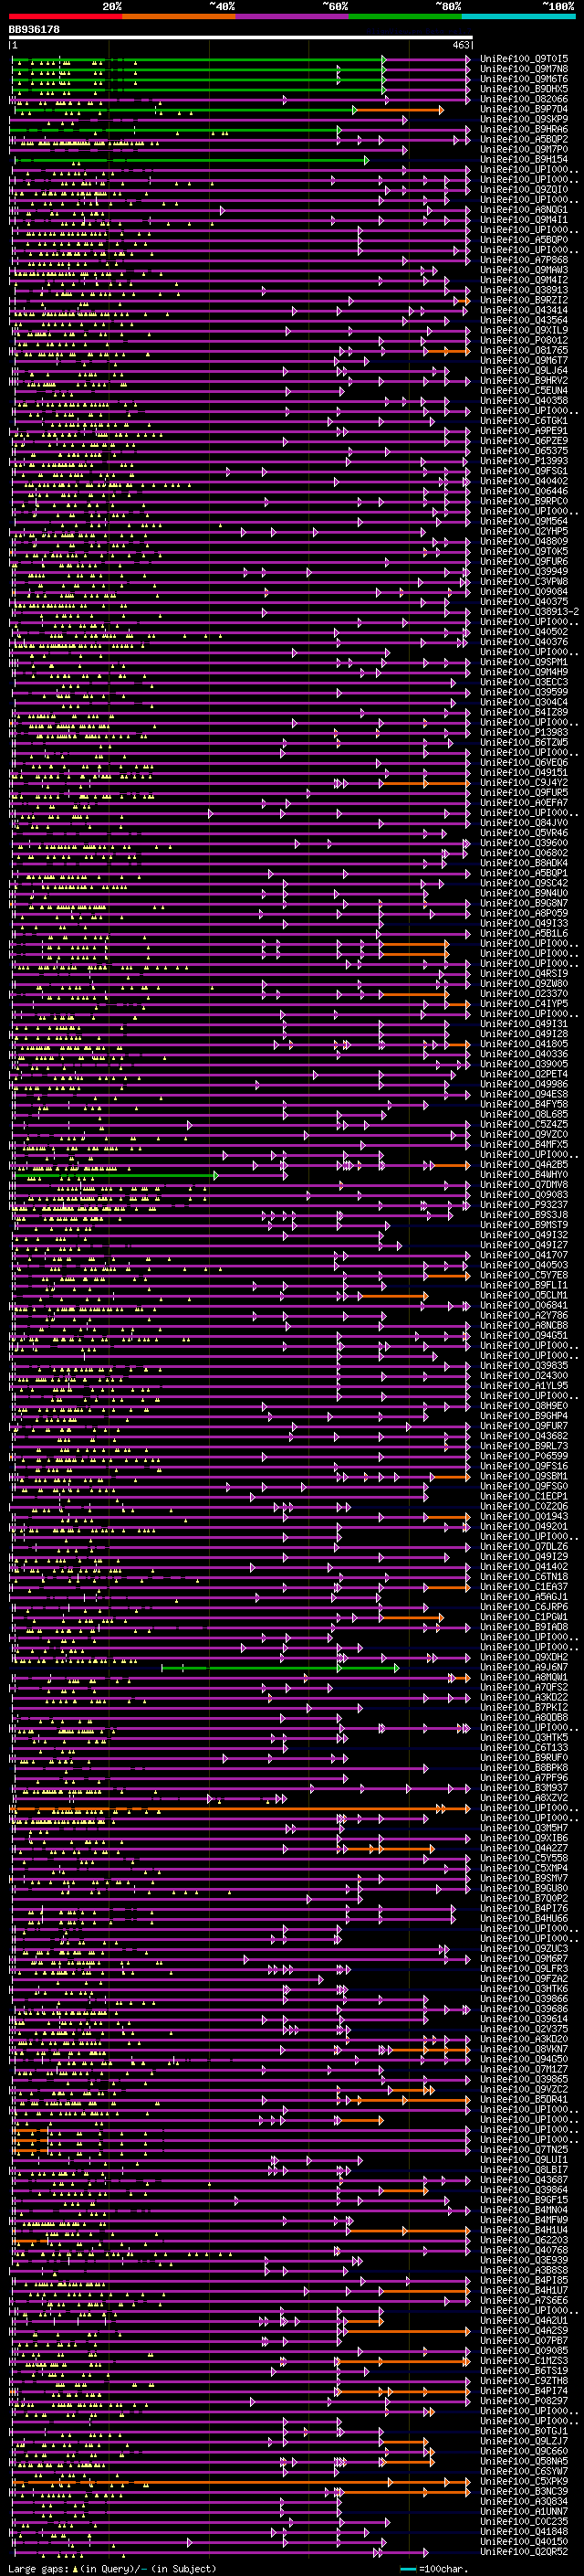Select the query ID BB936178
This screenshot has height=2576, width=584.
coord(34,30)
